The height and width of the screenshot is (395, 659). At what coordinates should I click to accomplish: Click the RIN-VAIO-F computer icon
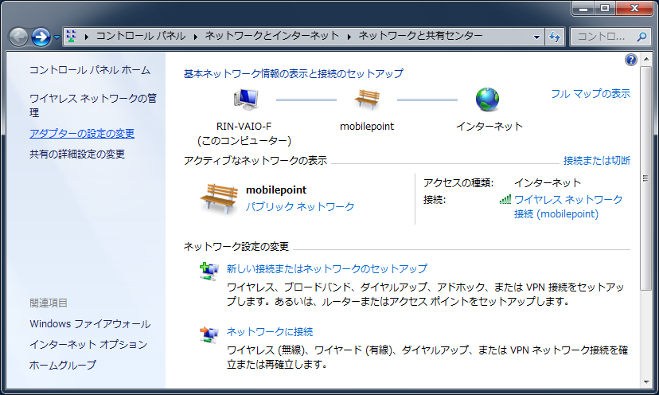coord(245,100)
